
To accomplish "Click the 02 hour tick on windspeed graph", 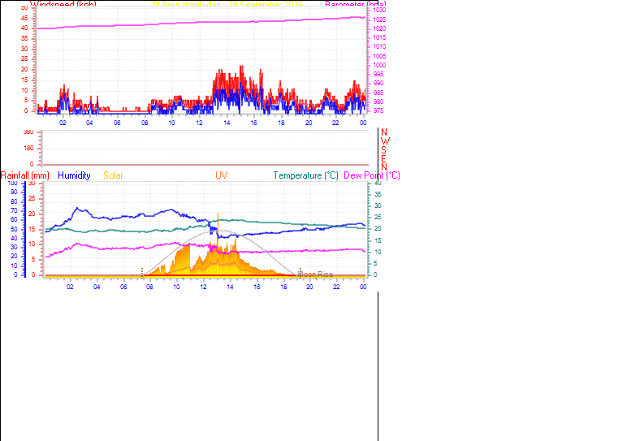I will pyautogui.click(x=63, y=123).
